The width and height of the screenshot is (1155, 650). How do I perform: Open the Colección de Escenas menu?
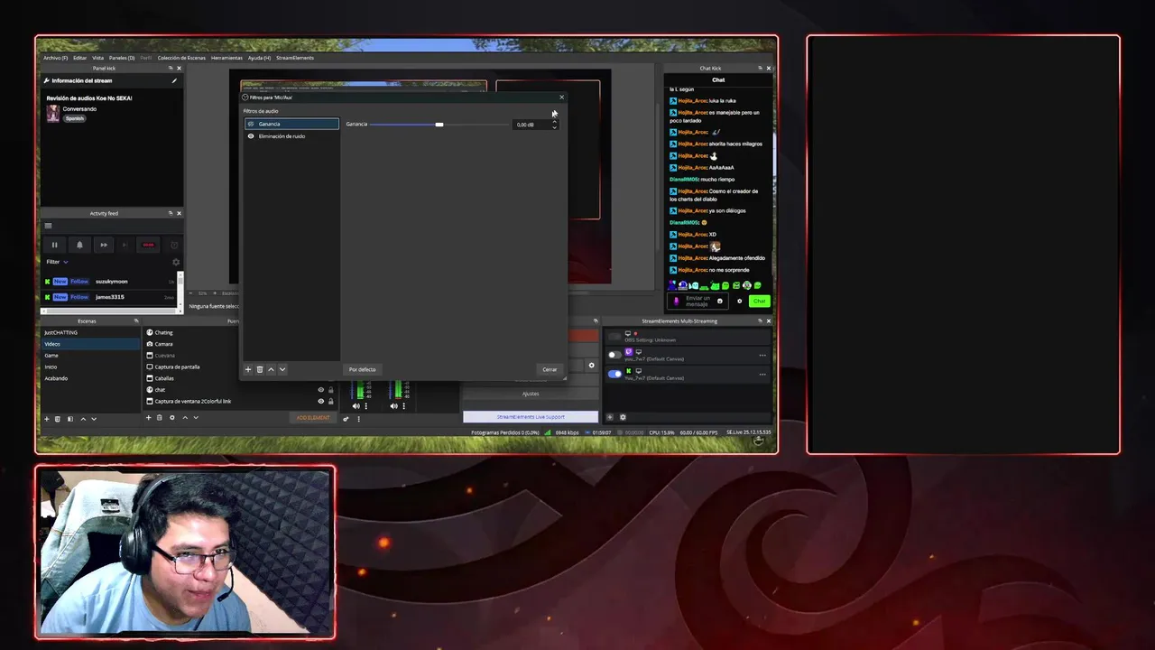tap(181, 58)
